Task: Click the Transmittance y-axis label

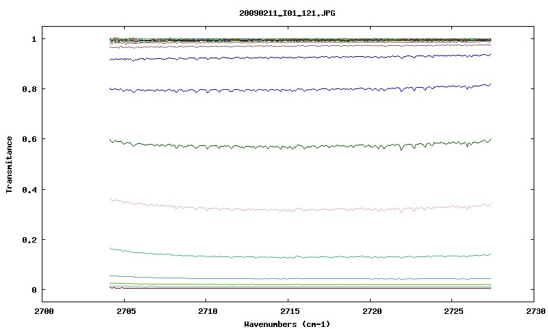Action: coord(9,164)
